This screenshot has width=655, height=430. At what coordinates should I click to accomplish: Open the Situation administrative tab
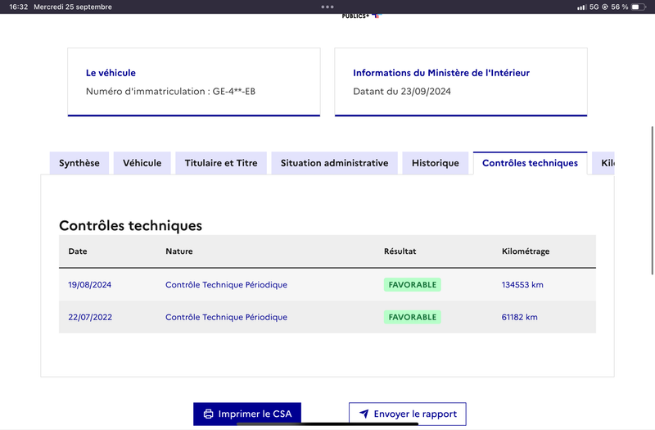[x=334, y=163]
